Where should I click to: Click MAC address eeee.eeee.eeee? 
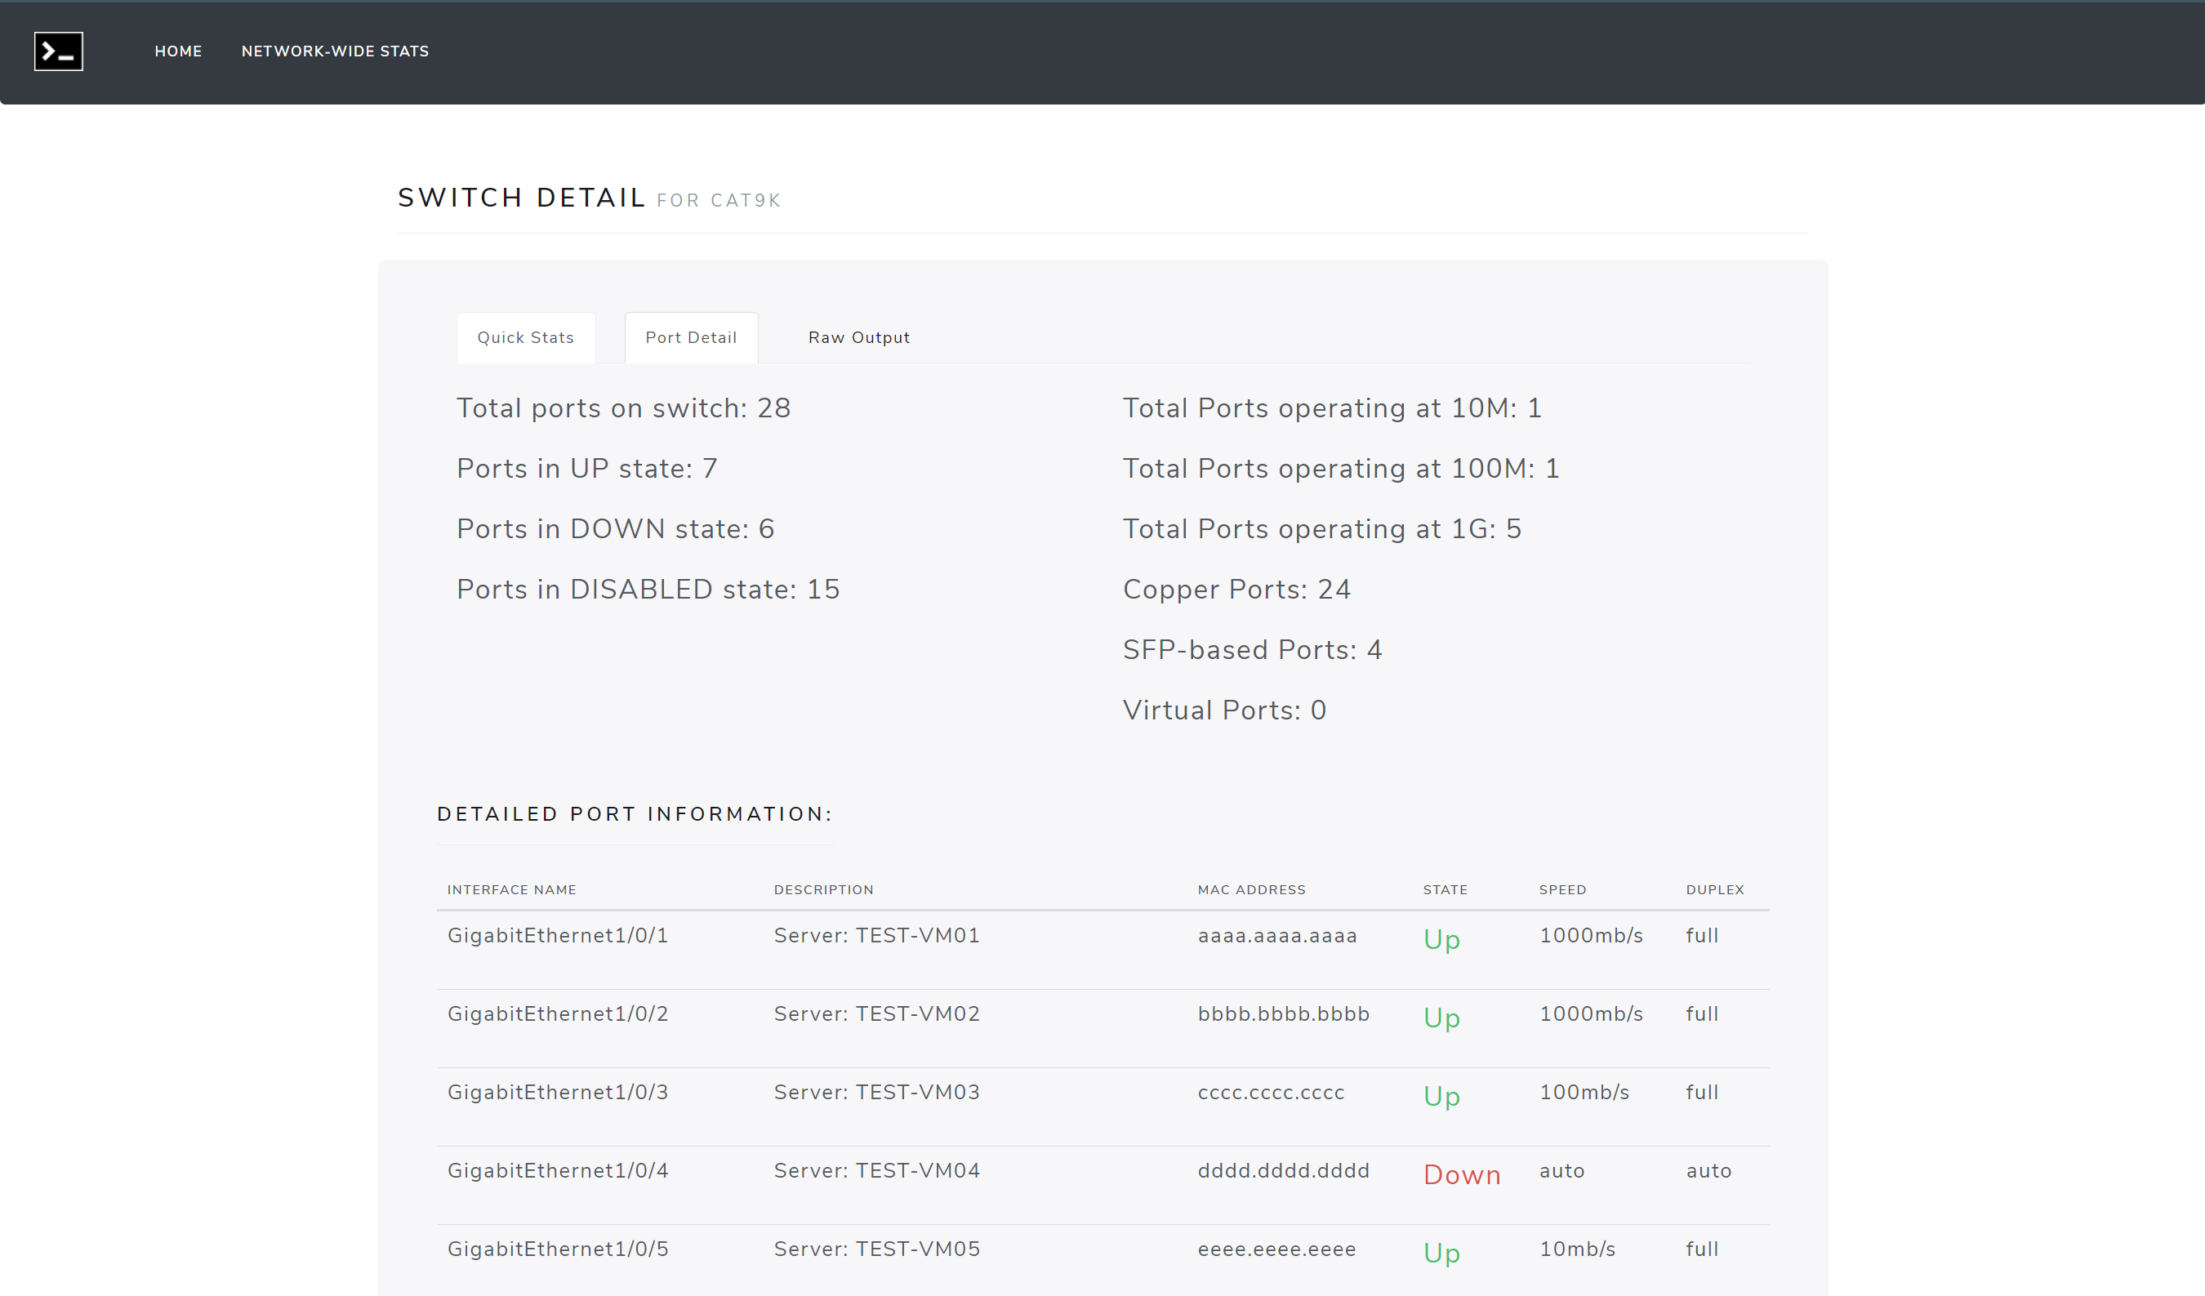coord(1277,1249)
